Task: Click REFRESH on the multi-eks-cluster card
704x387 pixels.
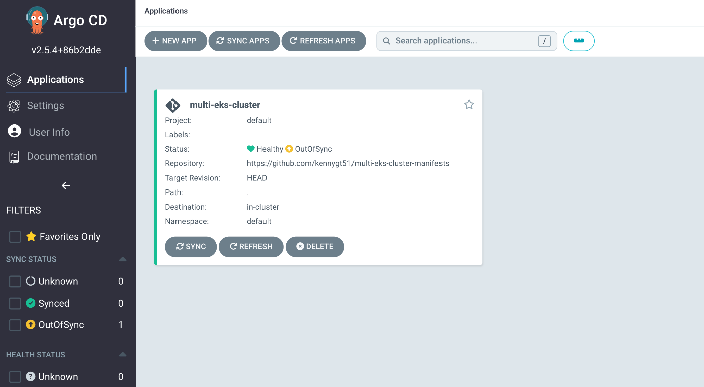Action: click(x=251, y=247)
